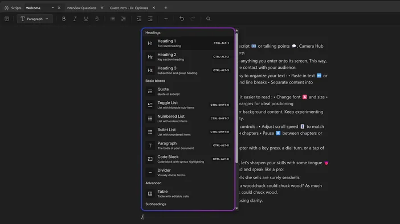Click the text 'Adjust scroll speed' in document
Viewport: 400px width, 224px height.
click(x=280, y=127)
